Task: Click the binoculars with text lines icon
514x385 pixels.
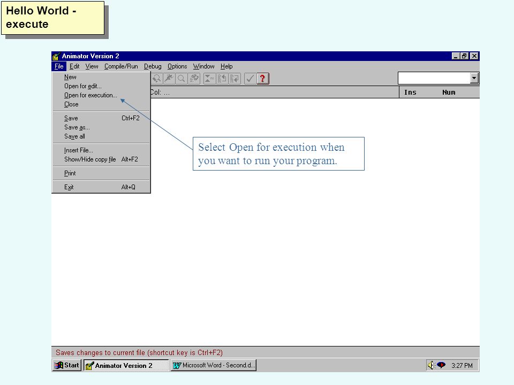Action: pos(194,79)
